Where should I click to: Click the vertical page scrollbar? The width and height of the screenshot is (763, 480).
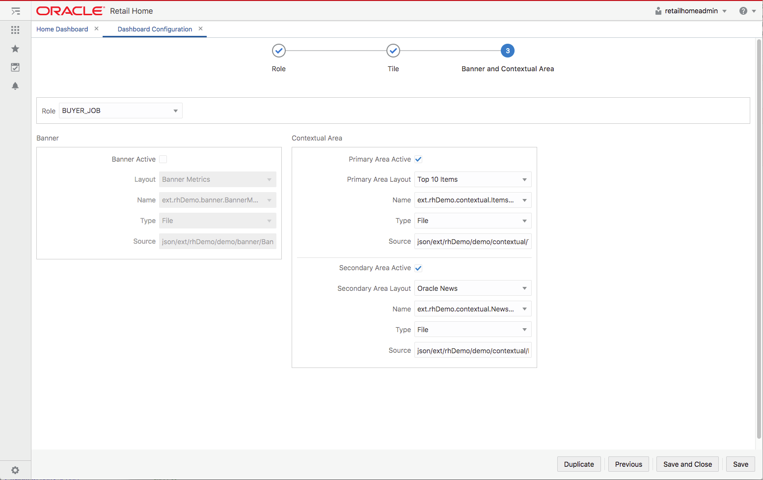(x=759, y=238)
